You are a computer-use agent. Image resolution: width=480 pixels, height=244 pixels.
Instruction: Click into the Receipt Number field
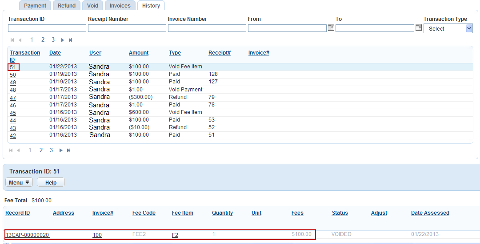127,28
